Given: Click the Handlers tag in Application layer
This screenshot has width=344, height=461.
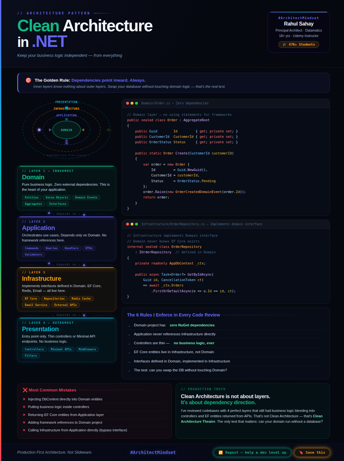Looking at the screenshot, I should click(71, 248).
